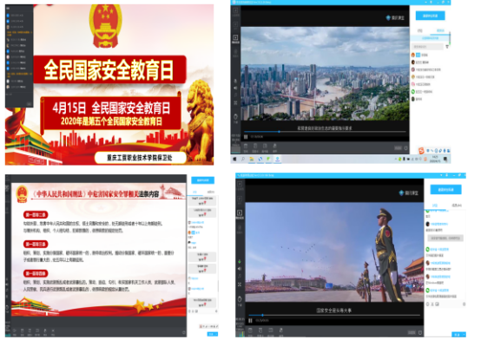This screenshot has height=353, width=481.
Task: Click the emoji icon under parade chat messages
Action: pos(428,304)
